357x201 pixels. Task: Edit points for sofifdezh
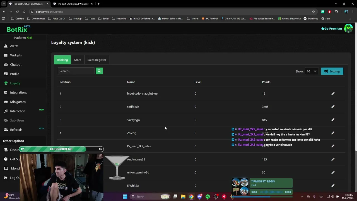click(x=333, y=107)
